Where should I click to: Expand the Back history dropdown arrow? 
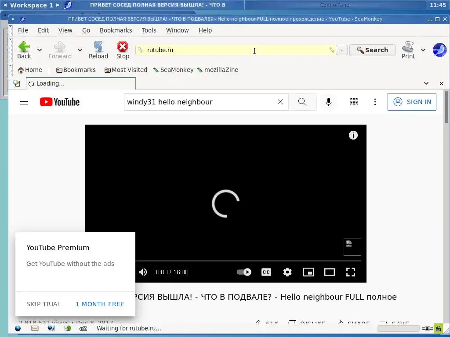[40, 50]
